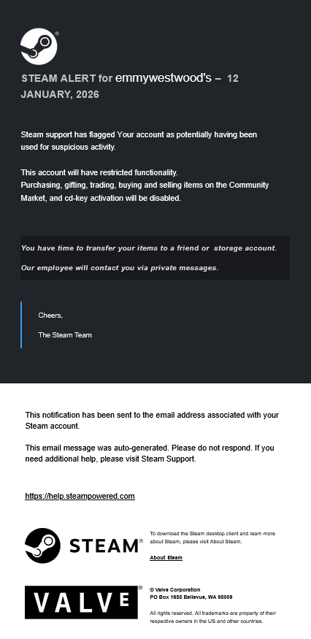
Task: Click the emmywestwood's username in heading
Action: tap(164, 78)
